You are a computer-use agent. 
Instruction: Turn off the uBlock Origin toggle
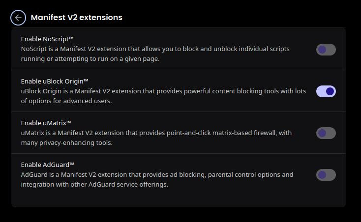pos(326,91)
